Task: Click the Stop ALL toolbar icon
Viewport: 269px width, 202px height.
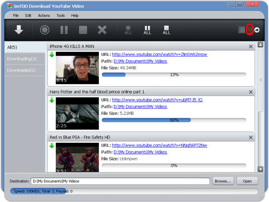Action: [x=166, y=30]
